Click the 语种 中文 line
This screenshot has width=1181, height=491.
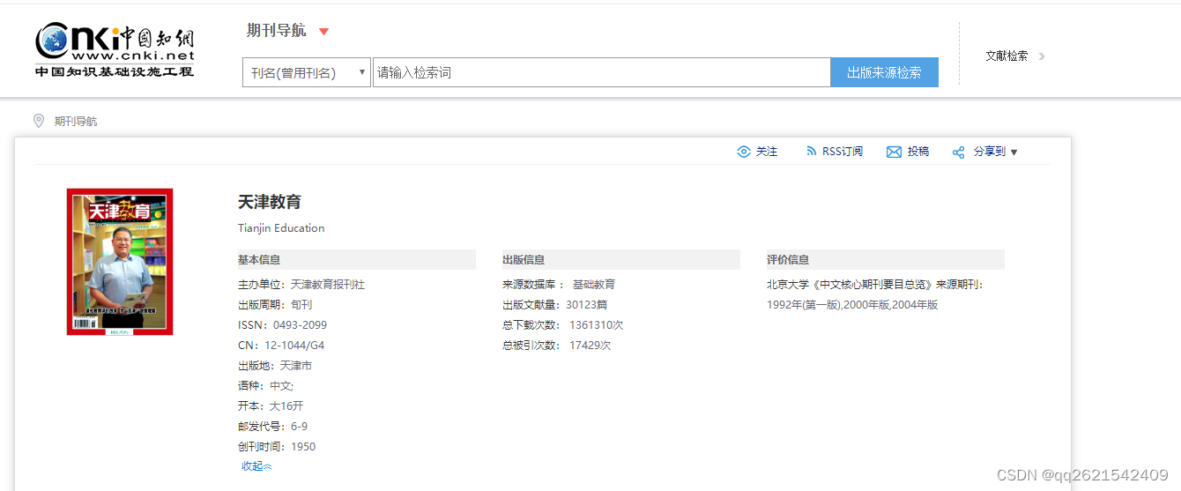[265, 386]
